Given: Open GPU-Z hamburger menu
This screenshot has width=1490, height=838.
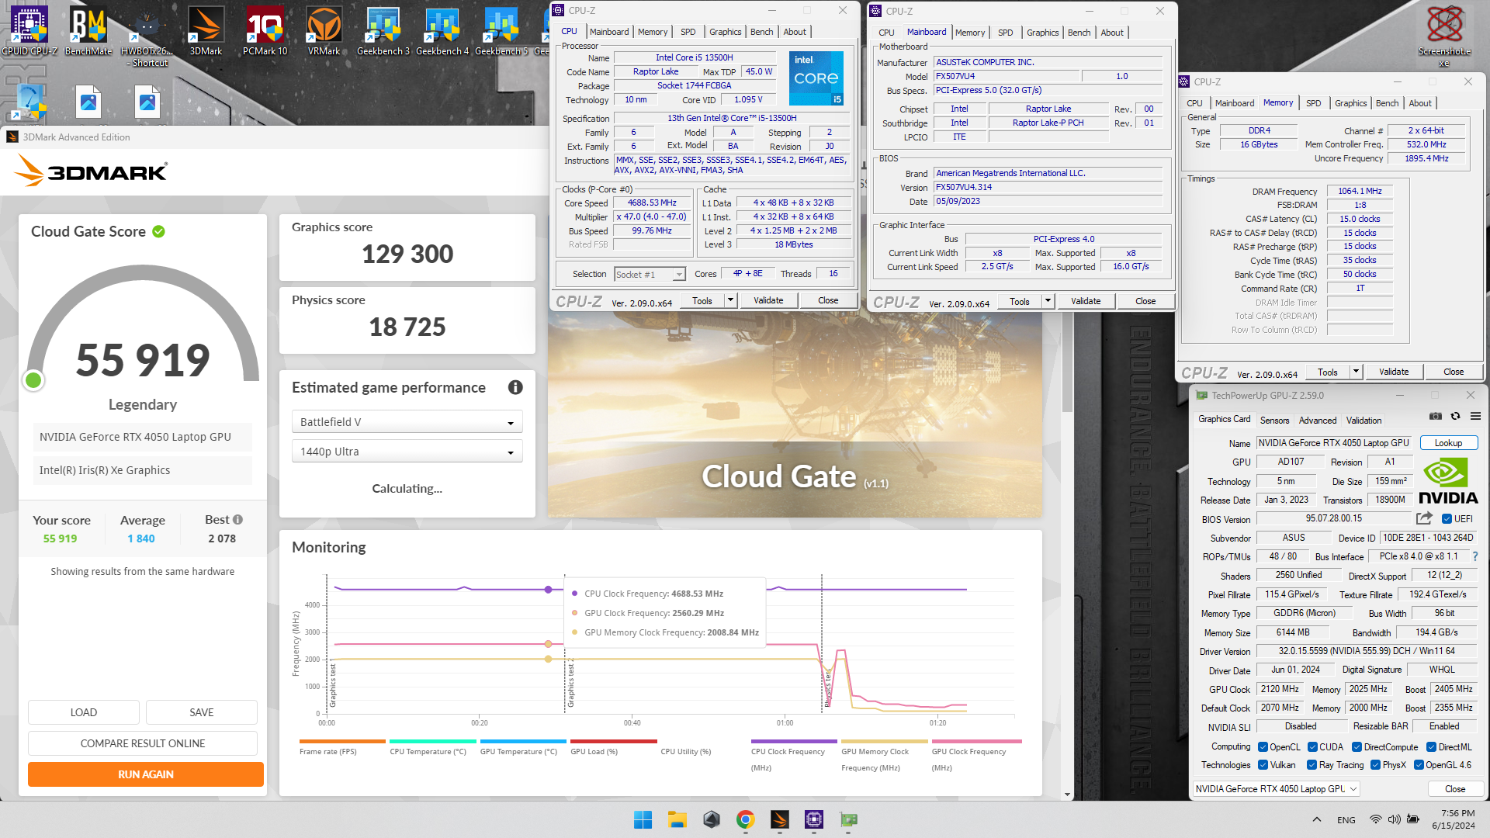Looking at the screenshot, I should tap(1475, 417).
